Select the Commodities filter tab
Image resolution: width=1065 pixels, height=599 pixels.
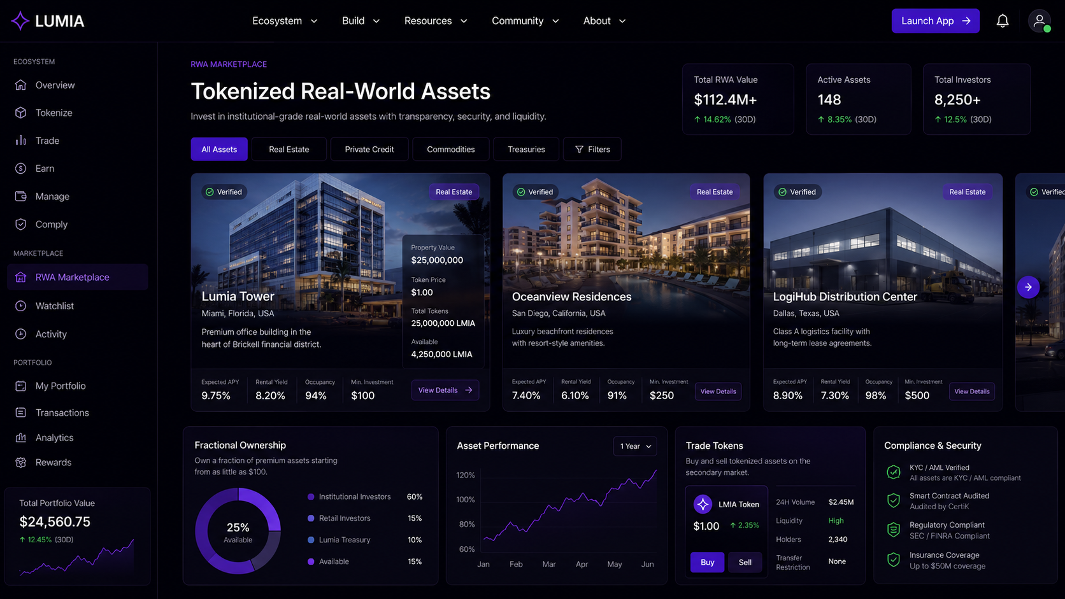coord(451,150)
